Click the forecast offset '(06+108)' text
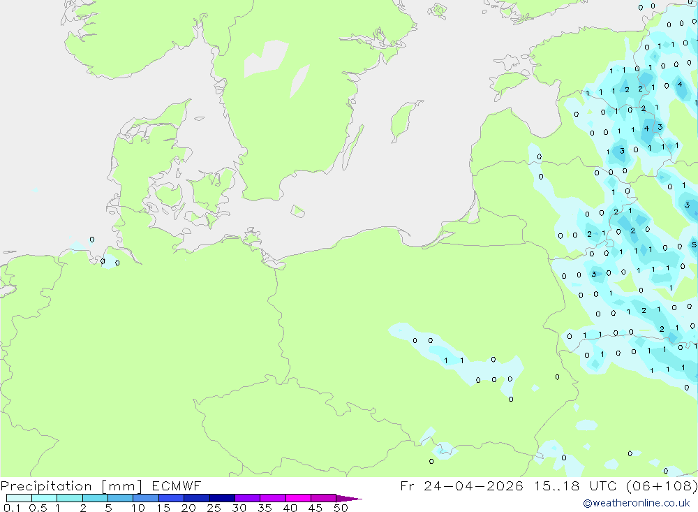Screen dimensions: 698x512 point(662,485)
